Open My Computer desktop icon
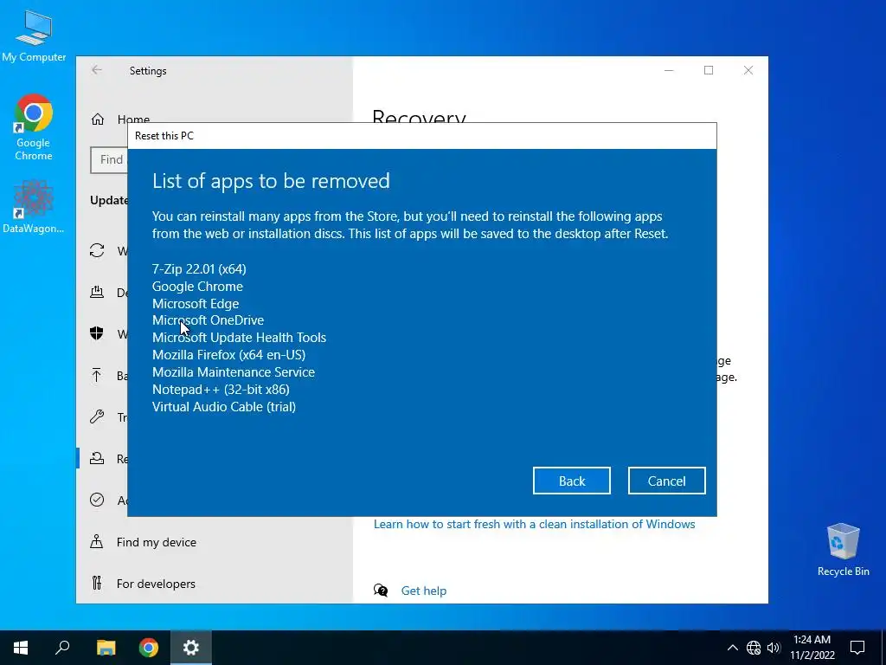This screenshot has width=886, height=665. [34, 36]
